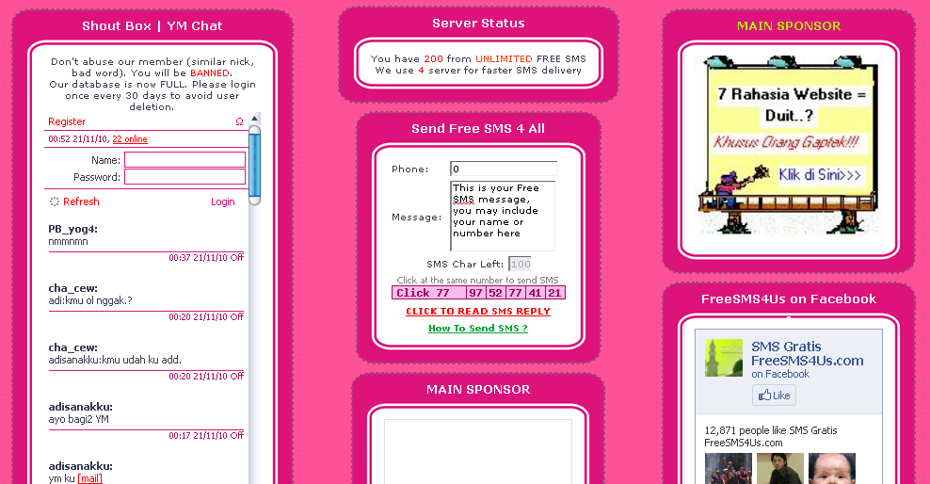Click the Refresh link
The height and width of the screenshot is (484, 930).
81,202
